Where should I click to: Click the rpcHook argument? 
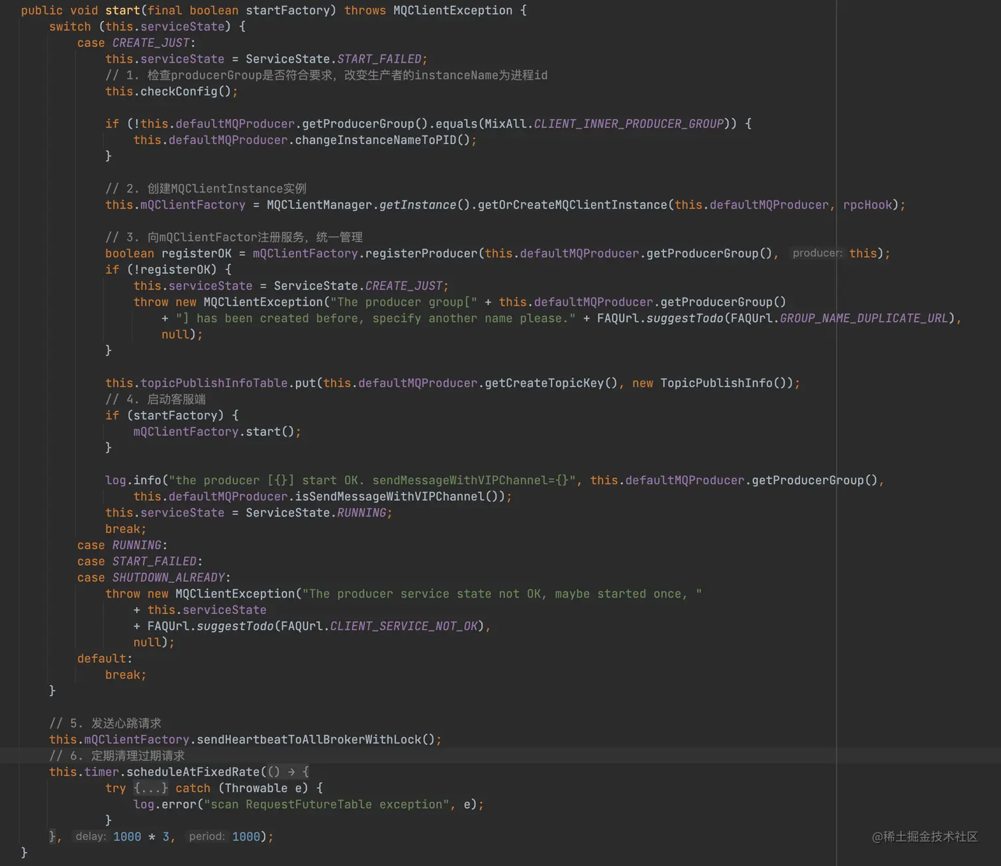tap(867, 205)
